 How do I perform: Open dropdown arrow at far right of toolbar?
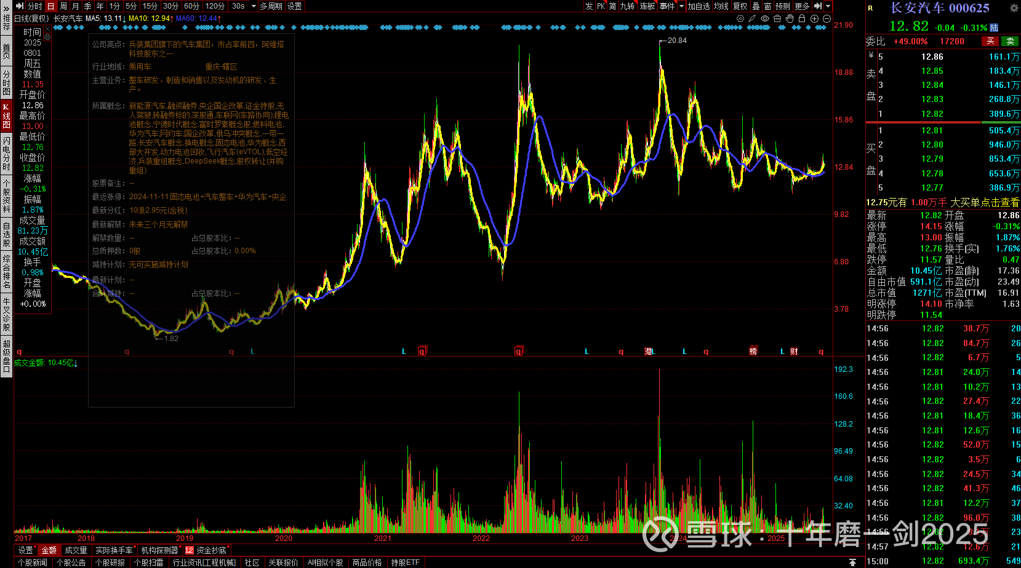[828, 6]
